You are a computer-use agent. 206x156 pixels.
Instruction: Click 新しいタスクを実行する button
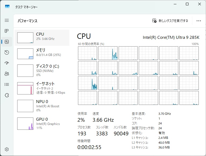click(x=170, y=21)
